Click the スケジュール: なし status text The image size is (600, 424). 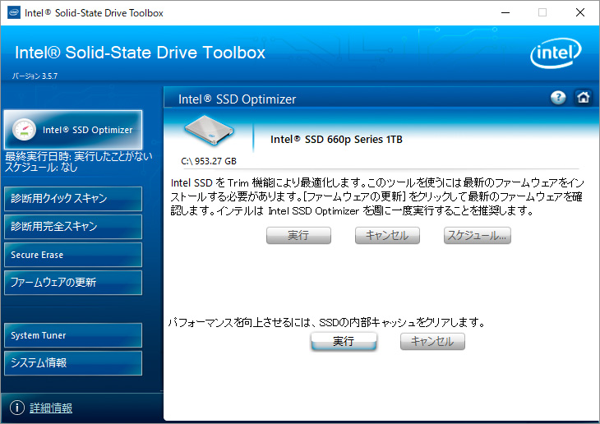tap(41, 168)
